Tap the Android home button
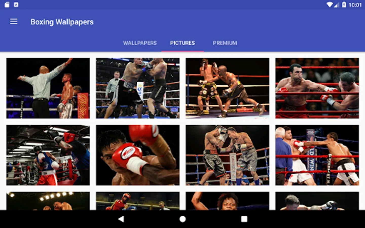The image size is (365, 228). click(x=182, y=219)
